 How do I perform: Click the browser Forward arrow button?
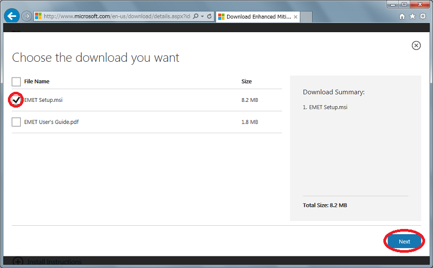(26, 16)
